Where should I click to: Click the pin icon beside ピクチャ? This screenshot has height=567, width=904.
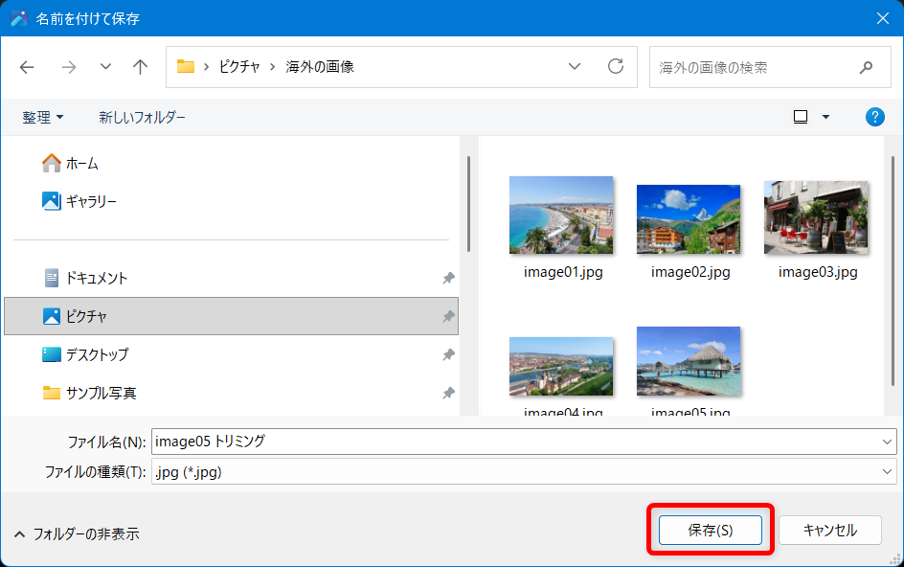click(448, 316)
